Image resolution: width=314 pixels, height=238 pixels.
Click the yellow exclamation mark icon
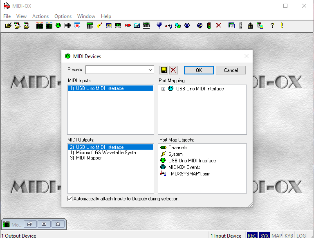click(282, 26)
